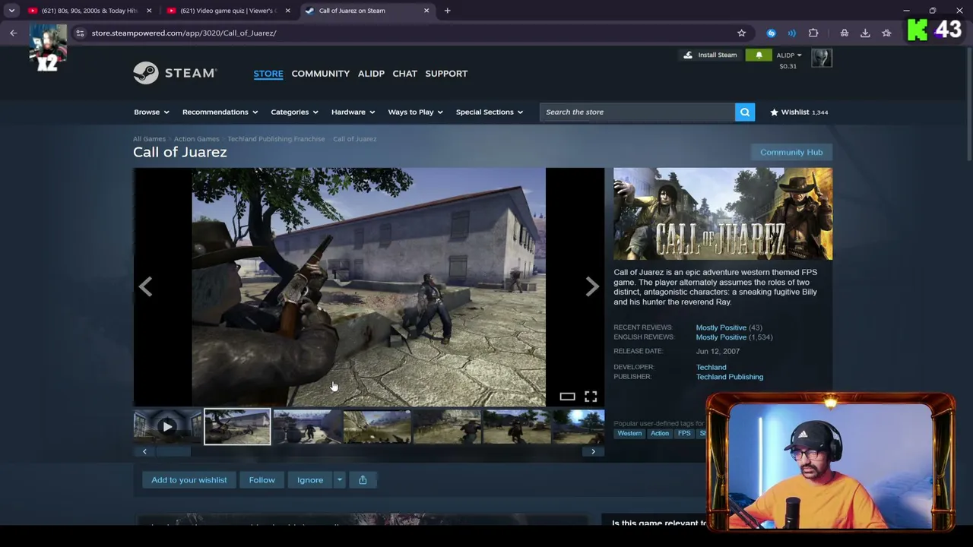Image resolution: width=973 pixels, height=547 pixels.
Task: Close the 80s, 90s, 2000s & Today Hits tab
Action: 149,11
